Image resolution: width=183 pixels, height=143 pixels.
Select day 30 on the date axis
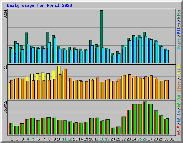(x=166, y=139)
